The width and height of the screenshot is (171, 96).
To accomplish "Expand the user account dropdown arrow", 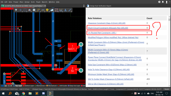I will (170, 2).
